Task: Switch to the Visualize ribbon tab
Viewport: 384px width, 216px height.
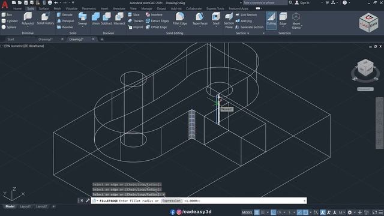Action: point(72,8)
